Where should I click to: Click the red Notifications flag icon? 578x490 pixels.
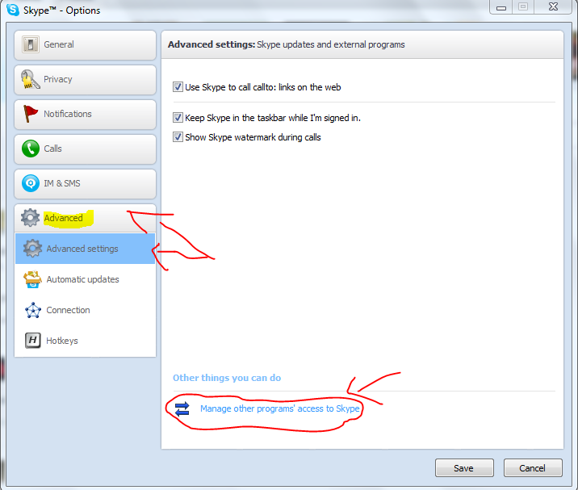(x=30, y=114)
